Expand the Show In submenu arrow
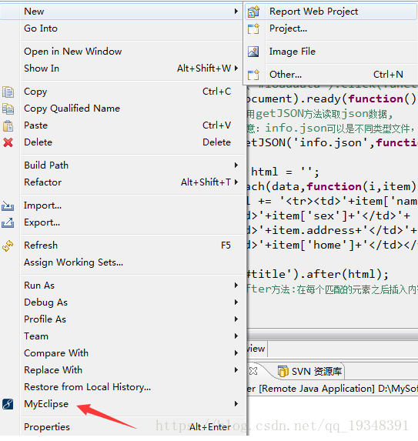Image resolution: width=418 pixels, height=441 pixels. 236,68
